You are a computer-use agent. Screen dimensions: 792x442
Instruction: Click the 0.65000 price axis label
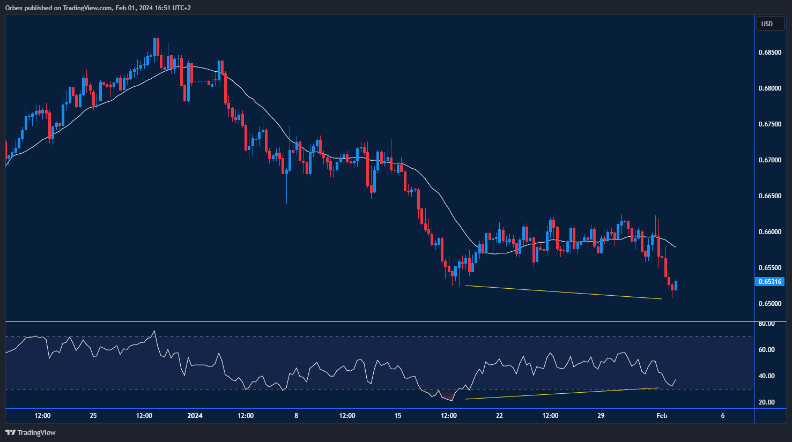pyautogui.click(x=769, y=304)
